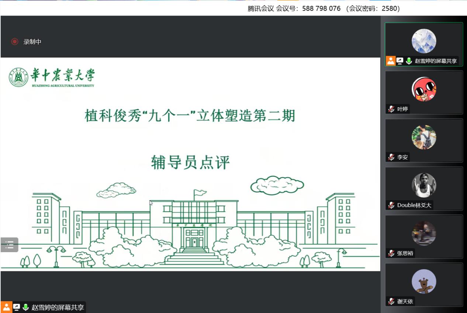
Task: Click the muted mic icon beside 李安
Action: pos(391,157)
